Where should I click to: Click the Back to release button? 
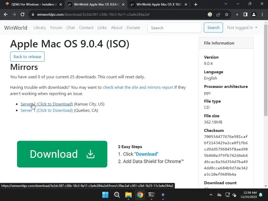tap(27, 57)
